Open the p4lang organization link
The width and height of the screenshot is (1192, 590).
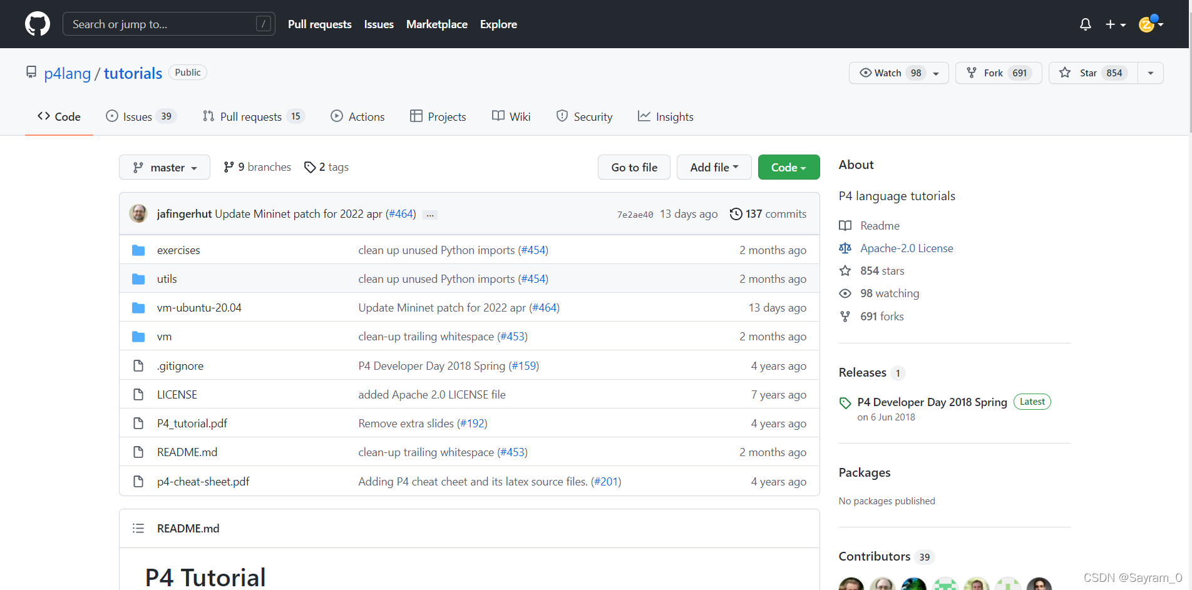coord(68,73)
